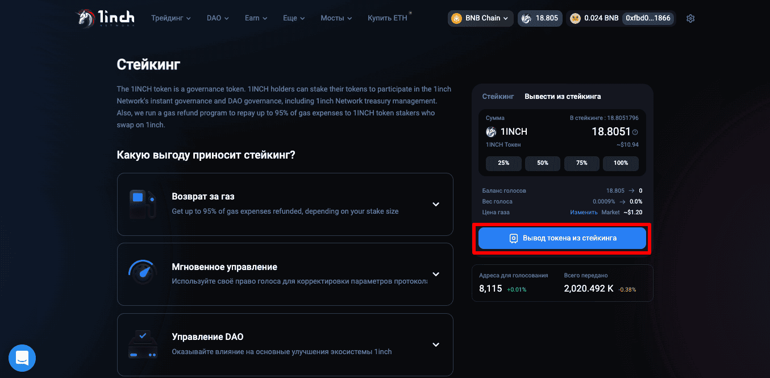
Task: Open Купить ETH link
Action: coord(388,18)
